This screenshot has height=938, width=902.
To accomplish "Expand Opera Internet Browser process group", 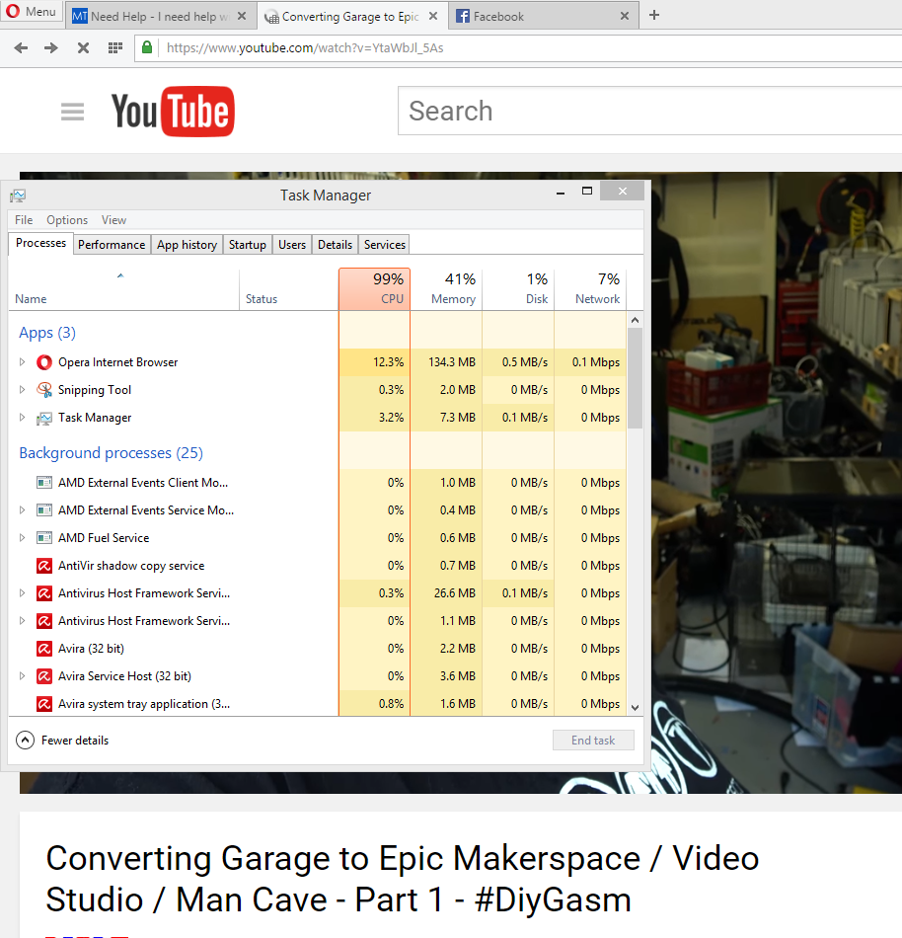I will [x=23, y=362].
